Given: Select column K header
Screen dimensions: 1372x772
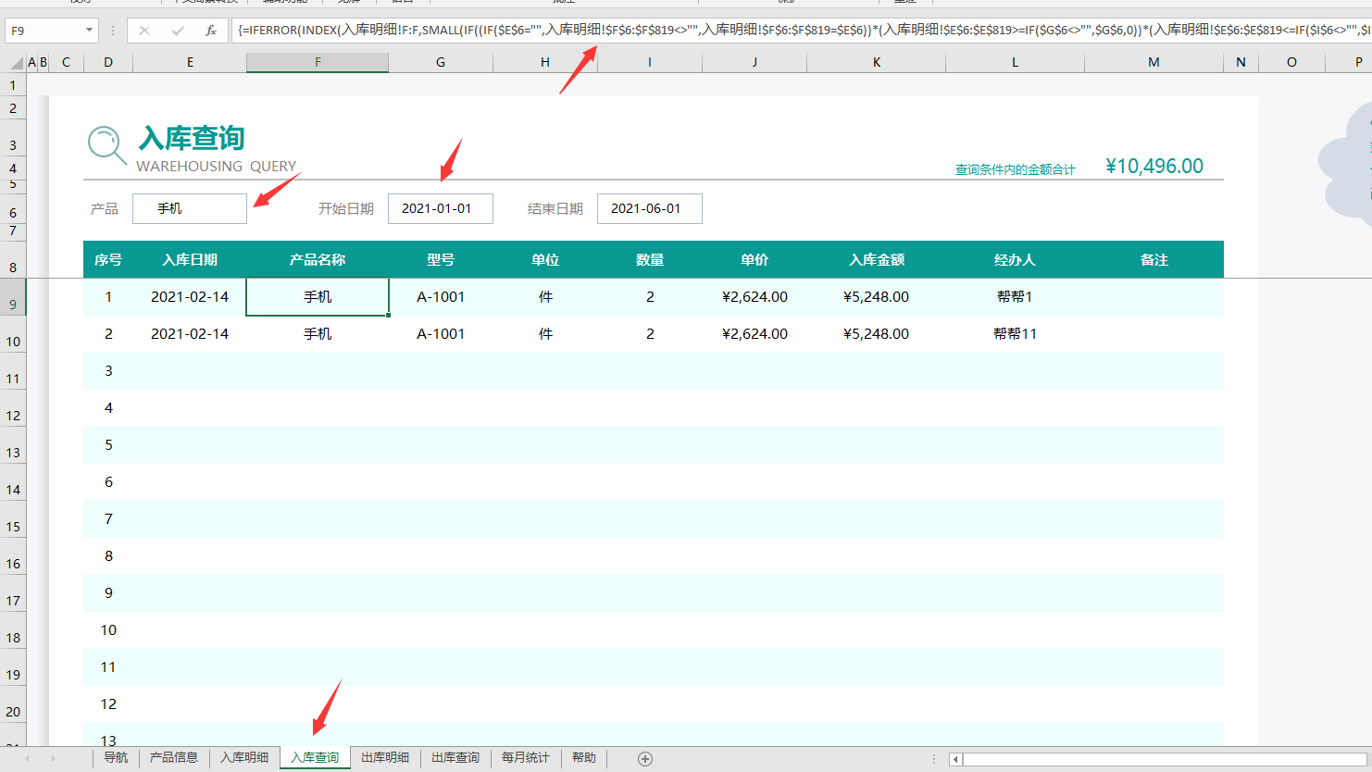Looking at the screenshot, I should coord(877,62).
